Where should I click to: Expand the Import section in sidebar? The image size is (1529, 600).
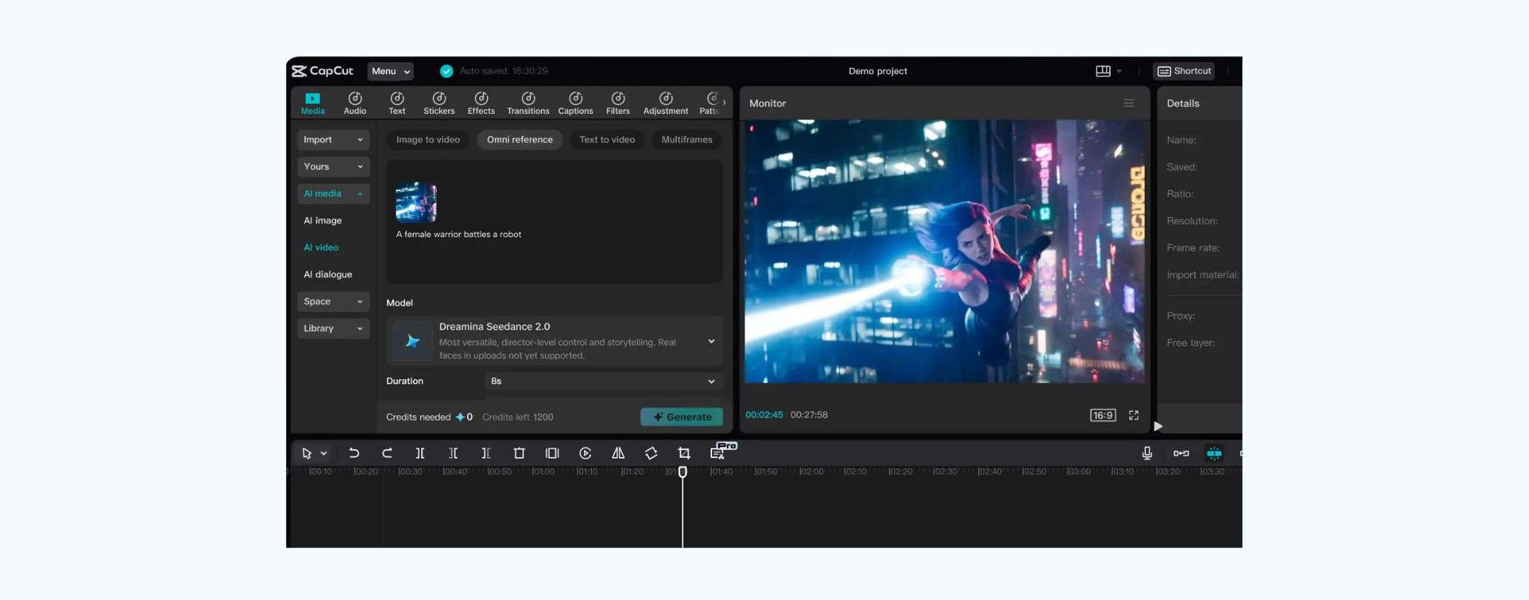333,140
